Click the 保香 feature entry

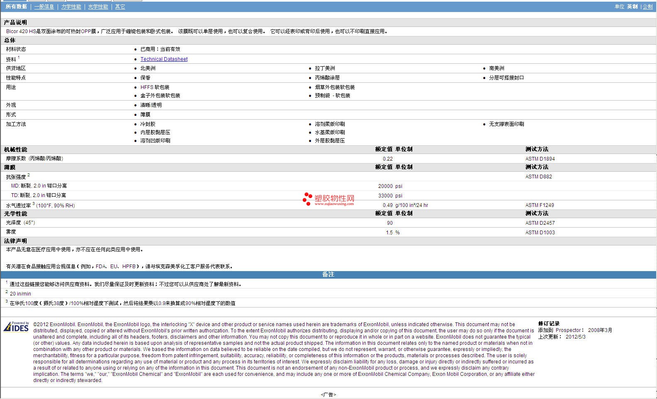(146, 78)
